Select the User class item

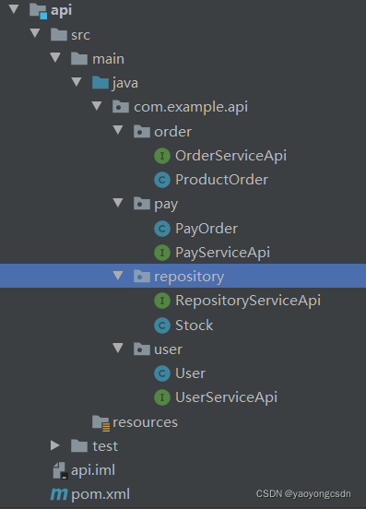(x=180, y=373)
